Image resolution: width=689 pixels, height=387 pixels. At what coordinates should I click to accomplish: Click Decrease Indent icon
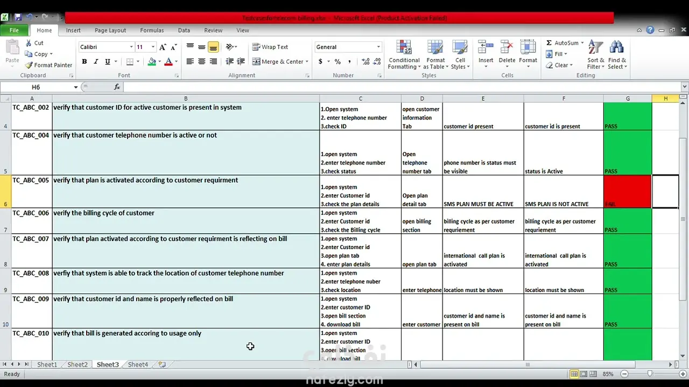pos(229,62)
